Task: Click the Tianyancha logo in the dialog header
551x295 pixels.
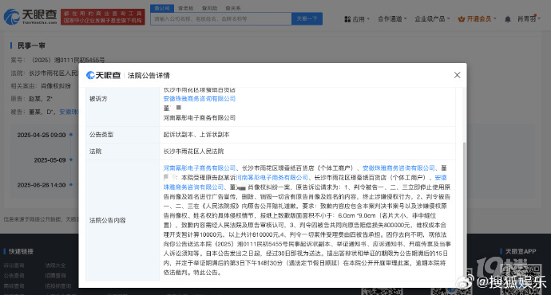Action: [103, 75]
